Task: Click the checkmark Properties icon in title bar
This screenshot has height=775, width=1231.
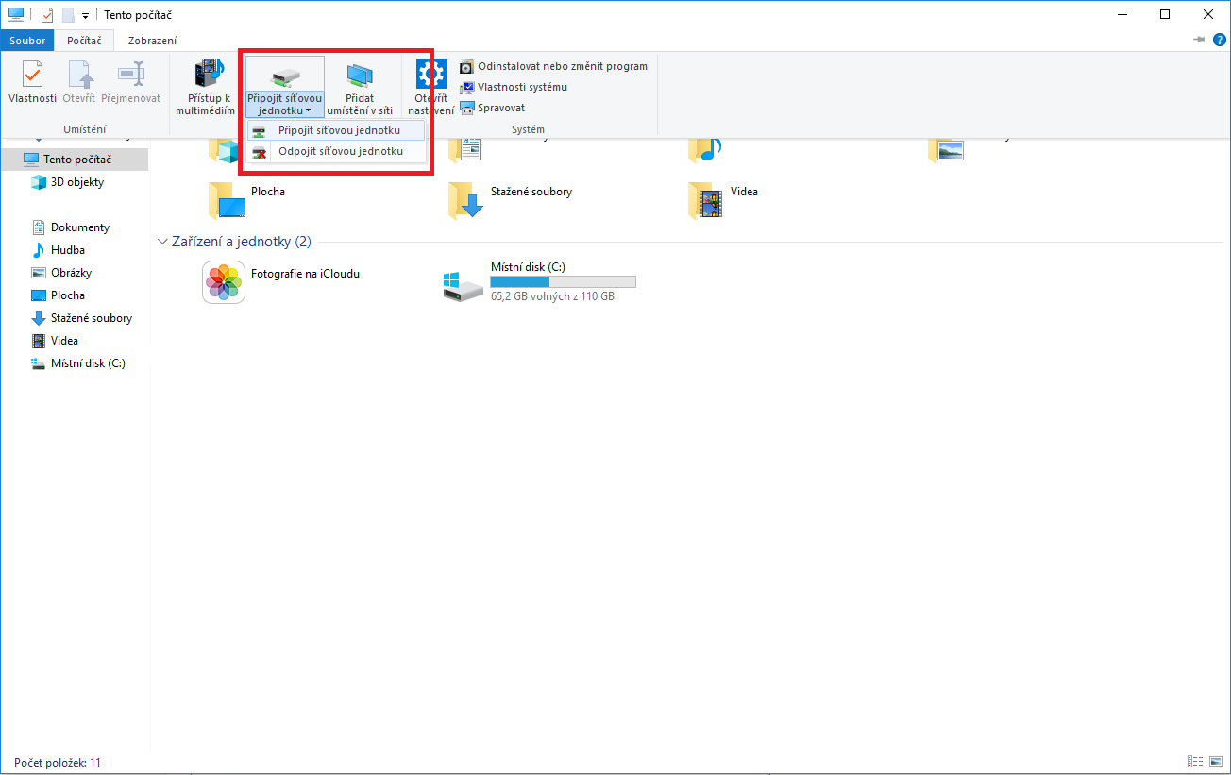Action: click(47, 15)
